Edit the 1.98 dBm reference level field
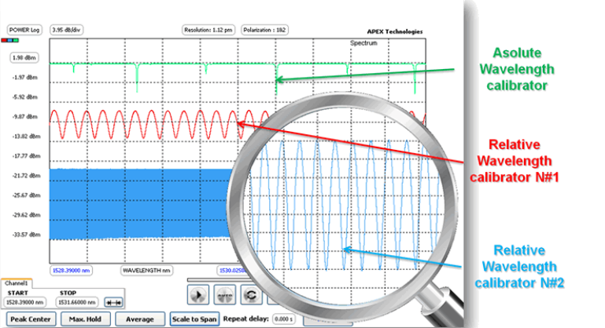The image size is (605, 328). [24, 58]
